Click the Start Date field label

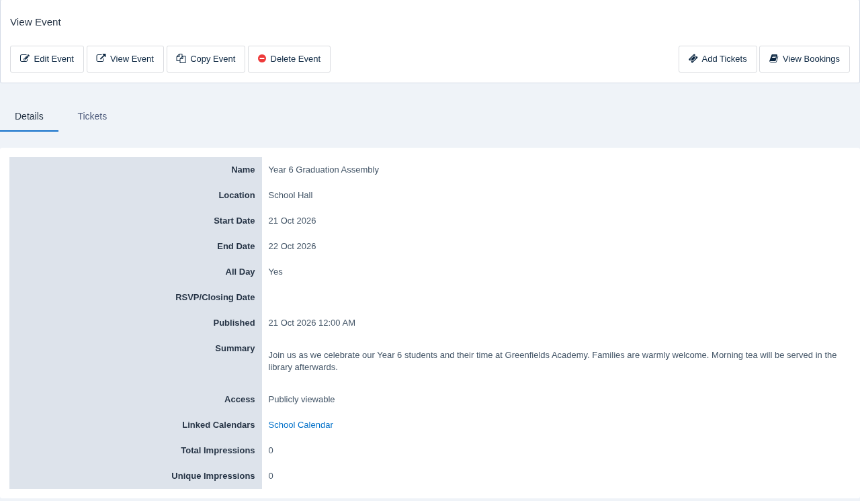[x=234, y=221]
